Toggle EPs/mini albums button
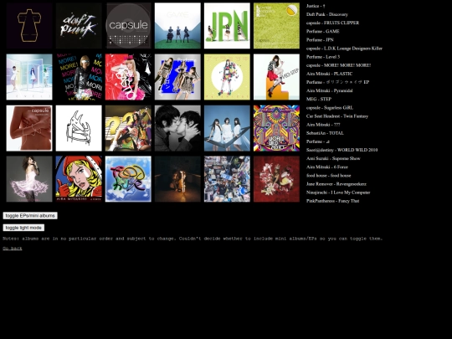452x339 pixels. tap(30, 216)
